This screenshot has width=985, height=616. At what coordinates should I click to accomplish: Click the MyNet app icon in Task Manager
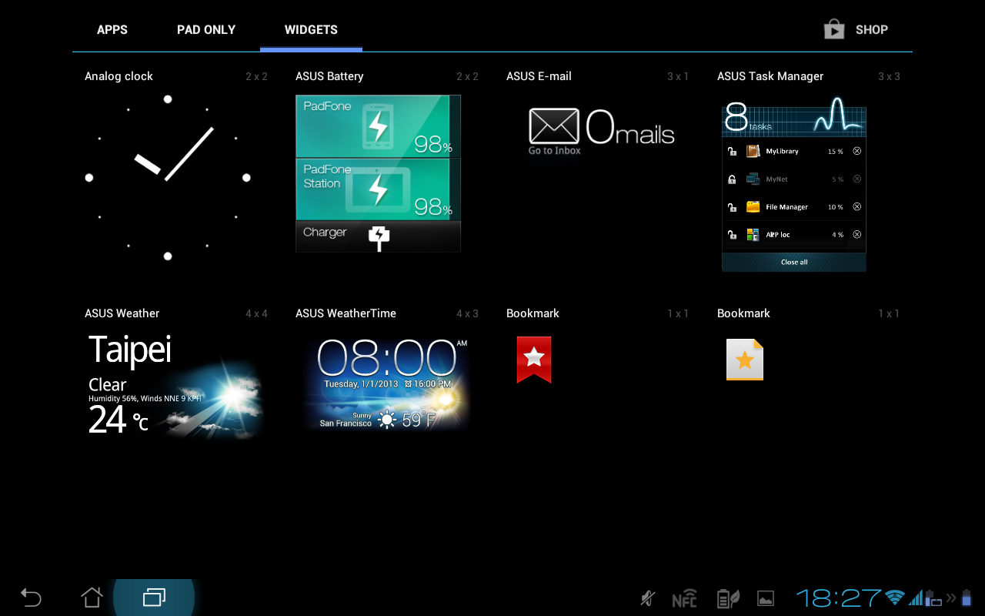(753, 179)
